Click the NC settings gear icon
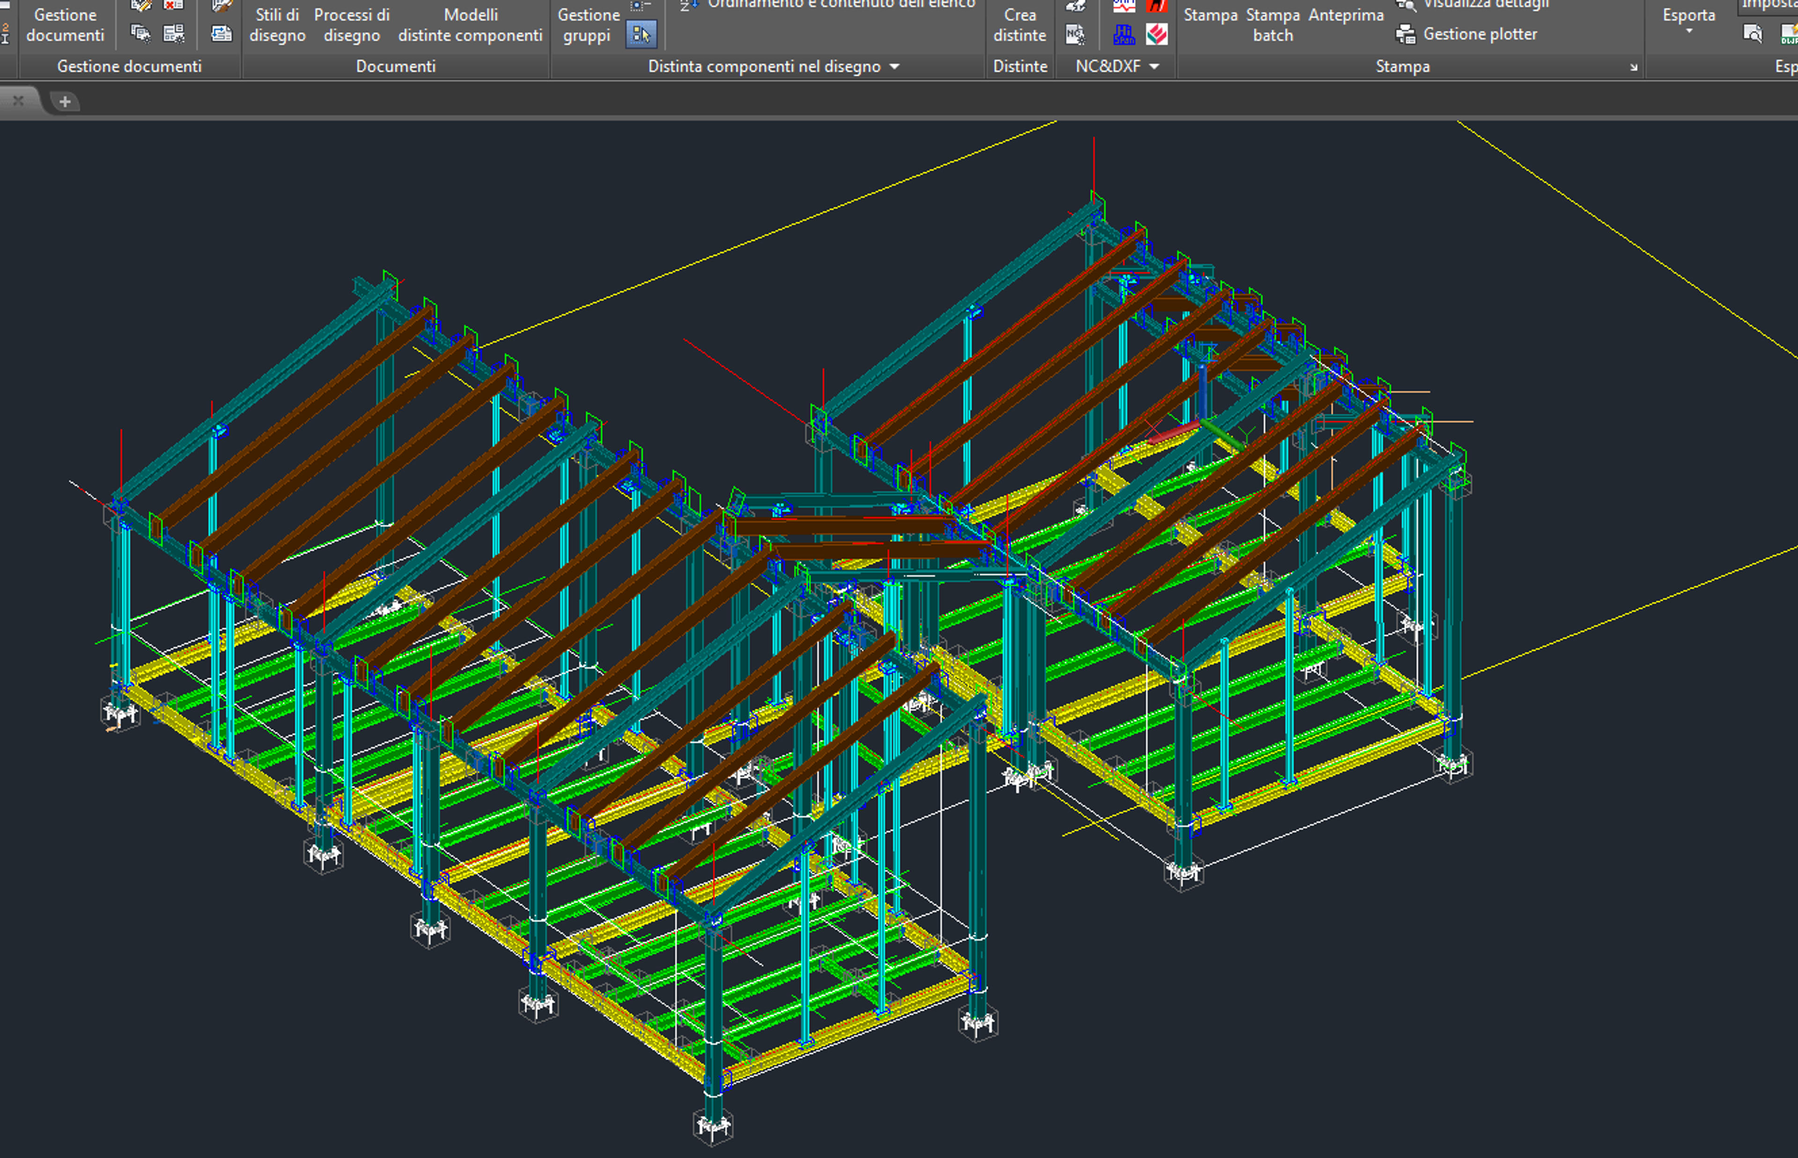This screenshot has height=1158, width=1798. pyautogui.click(x=1076, y=35)
